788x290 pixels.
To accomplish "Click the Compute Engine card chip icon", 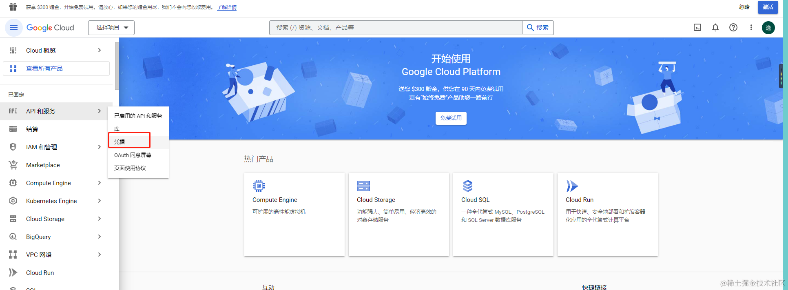I will [x=259, y=186].
